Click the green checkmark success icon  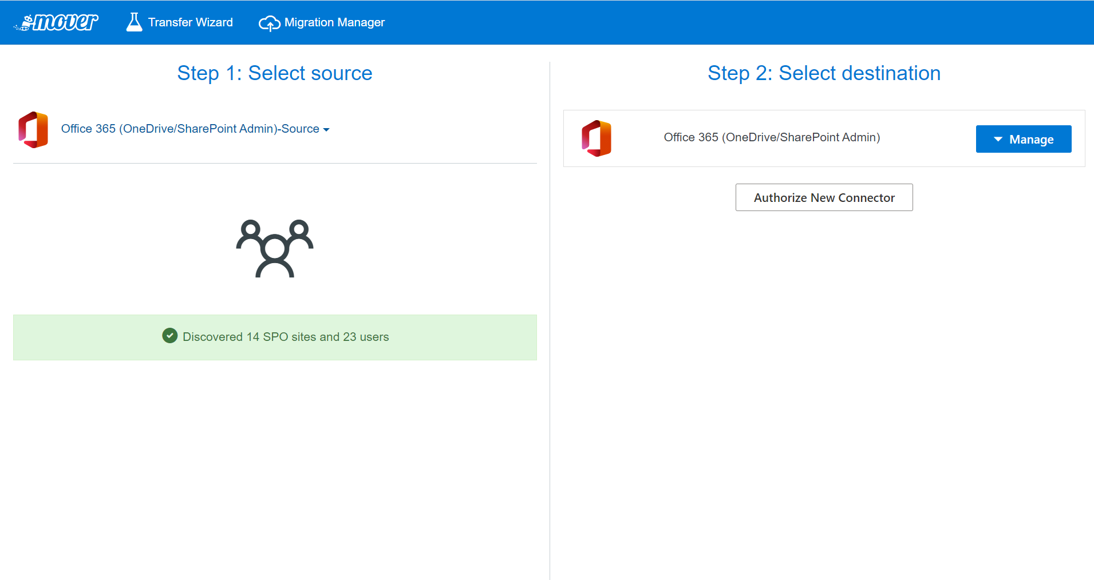pos(170,336)
